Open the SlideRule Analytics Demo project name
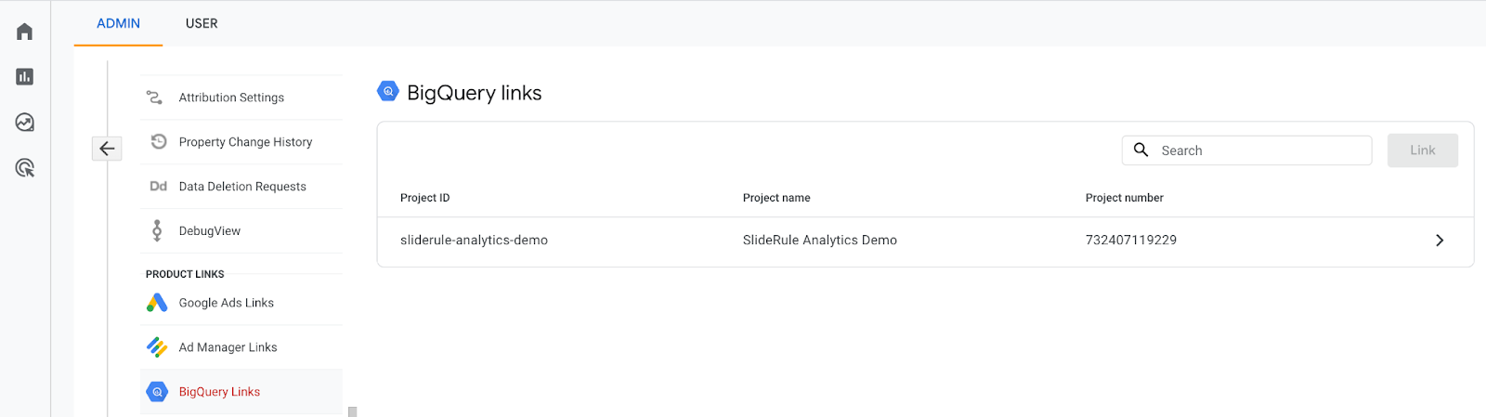1486x417 pixels. pos(819,241)
